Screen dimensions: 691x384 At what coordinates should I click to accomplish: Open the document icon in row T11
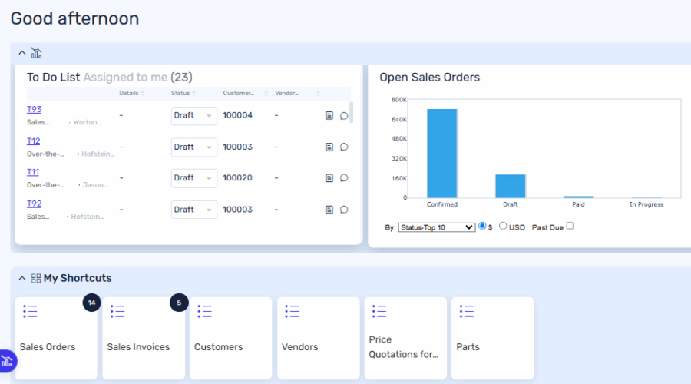[329, 178]
